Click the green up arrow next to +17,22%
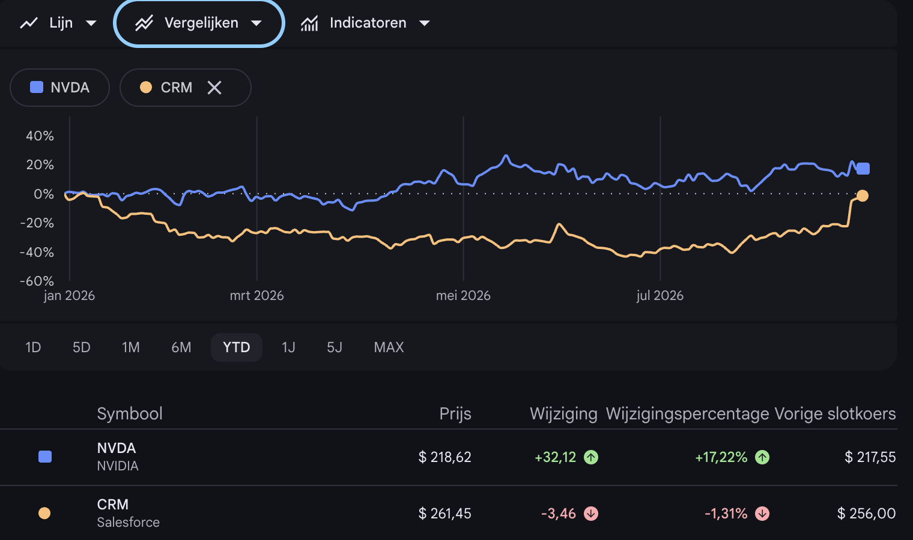This screenshot has width=913, height=540. point(762,457)
